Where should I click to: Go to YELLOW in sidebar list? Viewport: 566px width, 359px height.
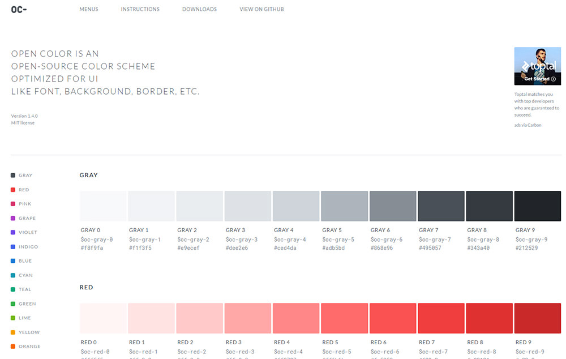(x=29, y=332)
